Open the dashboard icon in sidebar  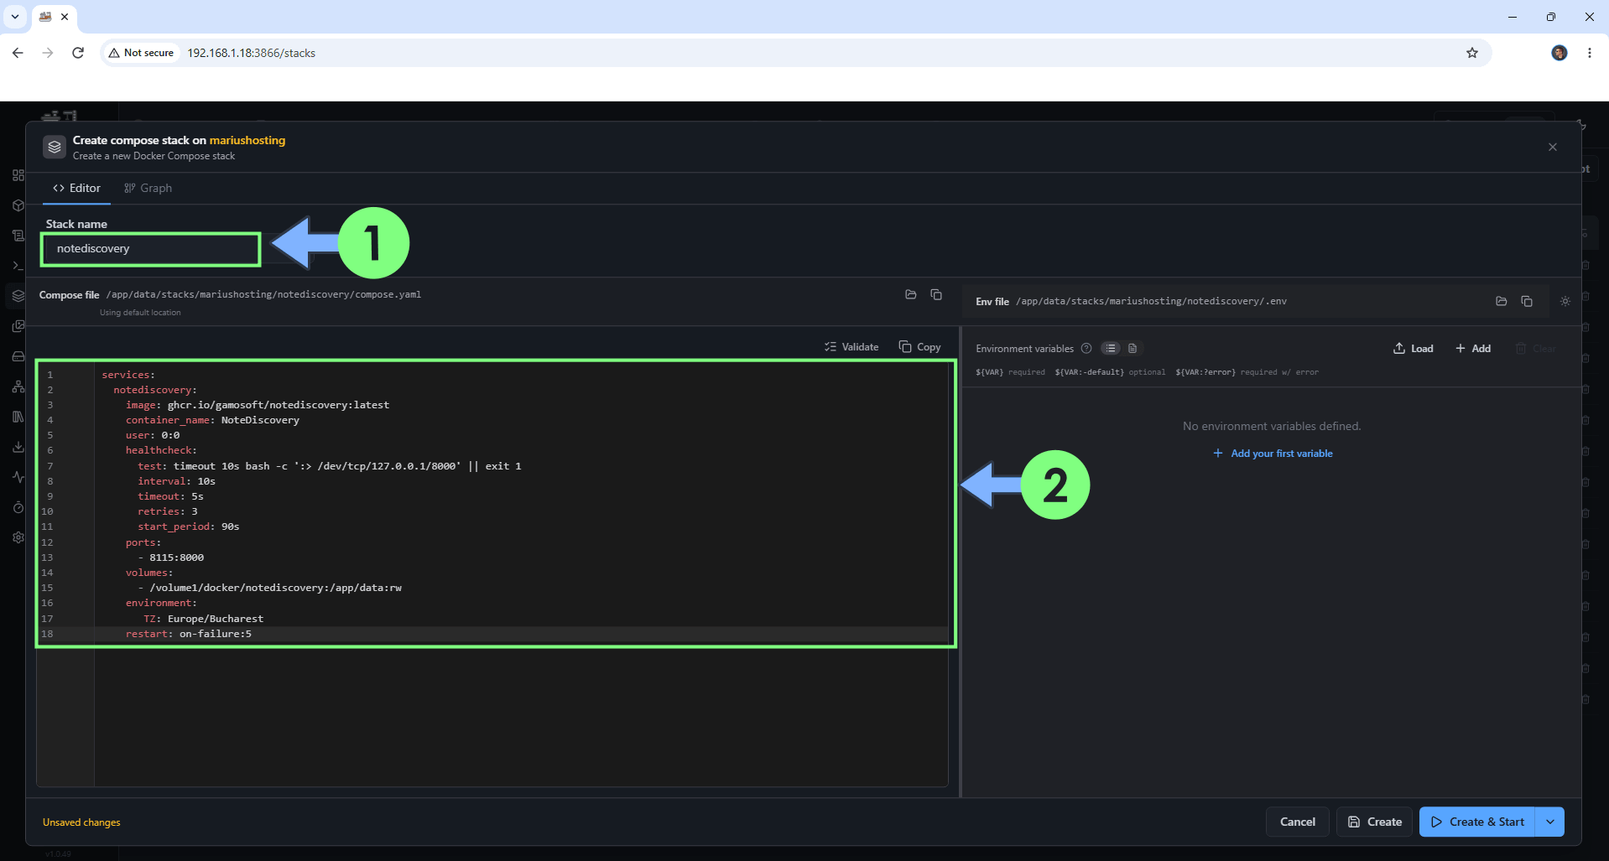coord(18,175)
